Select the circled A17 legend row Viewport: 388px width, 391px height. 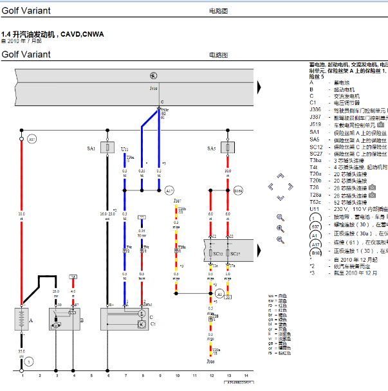coord(349,242)
